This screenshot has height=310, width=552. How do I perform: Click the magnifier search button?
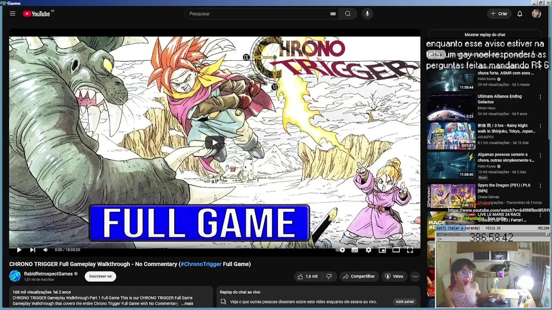pyautogui.click(x=348, y=14)
